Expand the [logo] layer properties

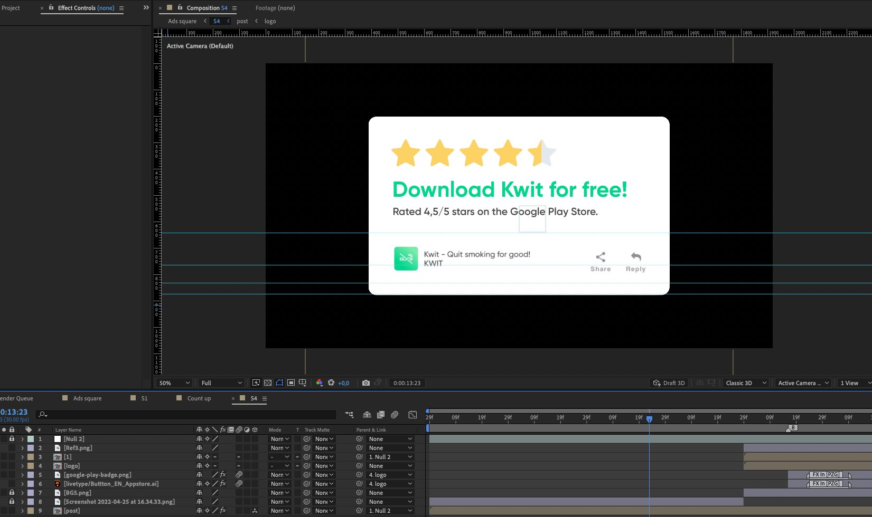click(x=22, y=466)
